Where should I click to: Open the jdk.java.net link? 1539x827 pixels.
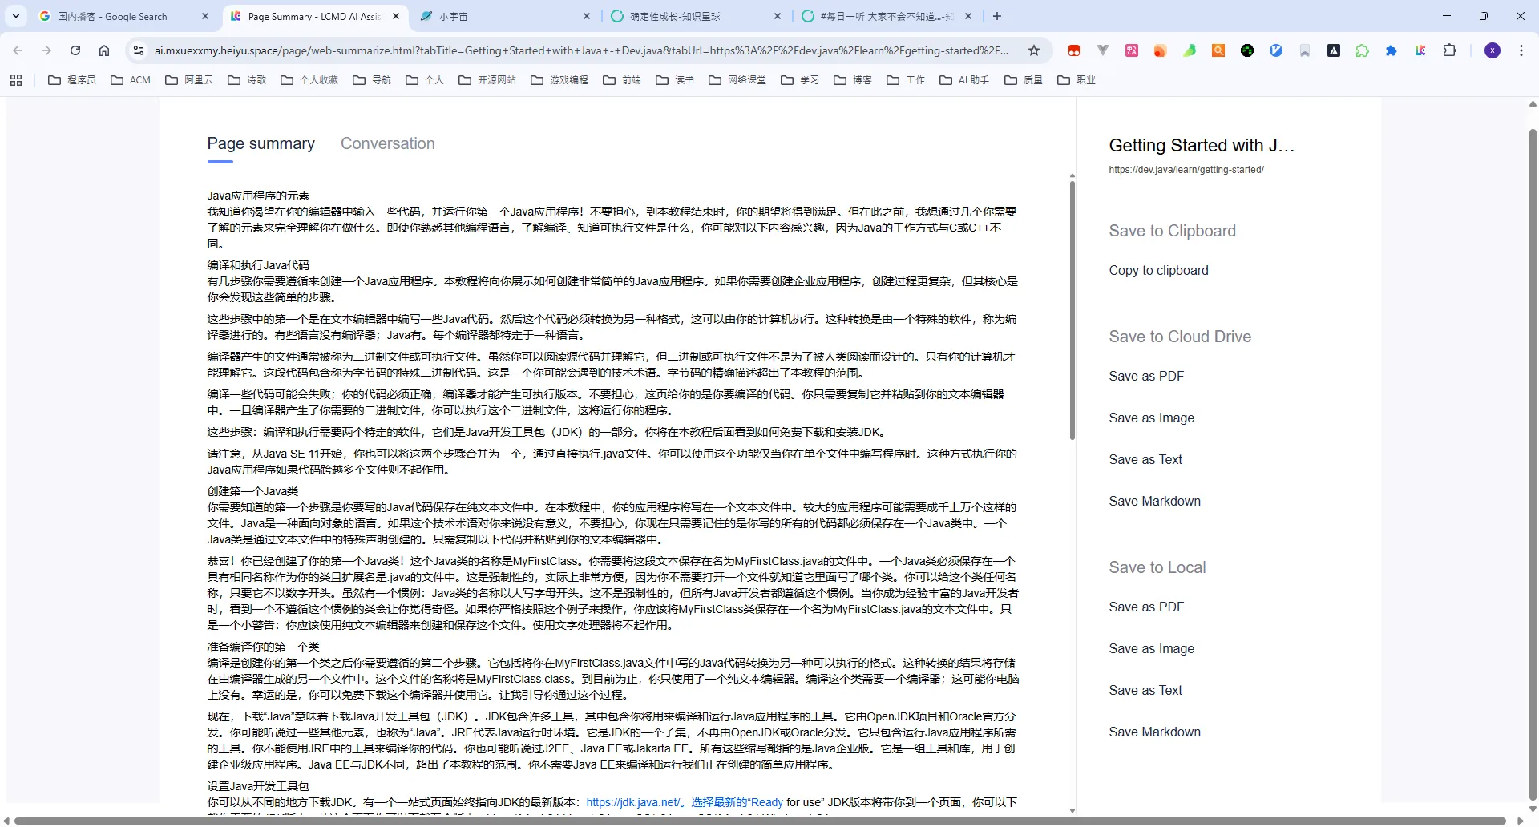tap(633, 802)
